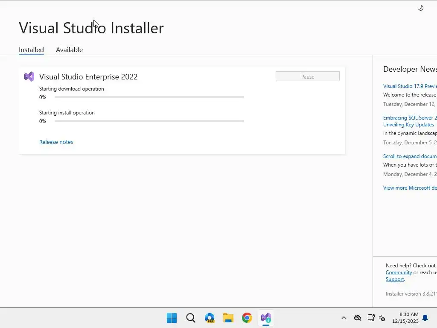Show hidden system tray icons chevron
The height and width of the screenshot is (328, 437).
[x=344, y=318]
